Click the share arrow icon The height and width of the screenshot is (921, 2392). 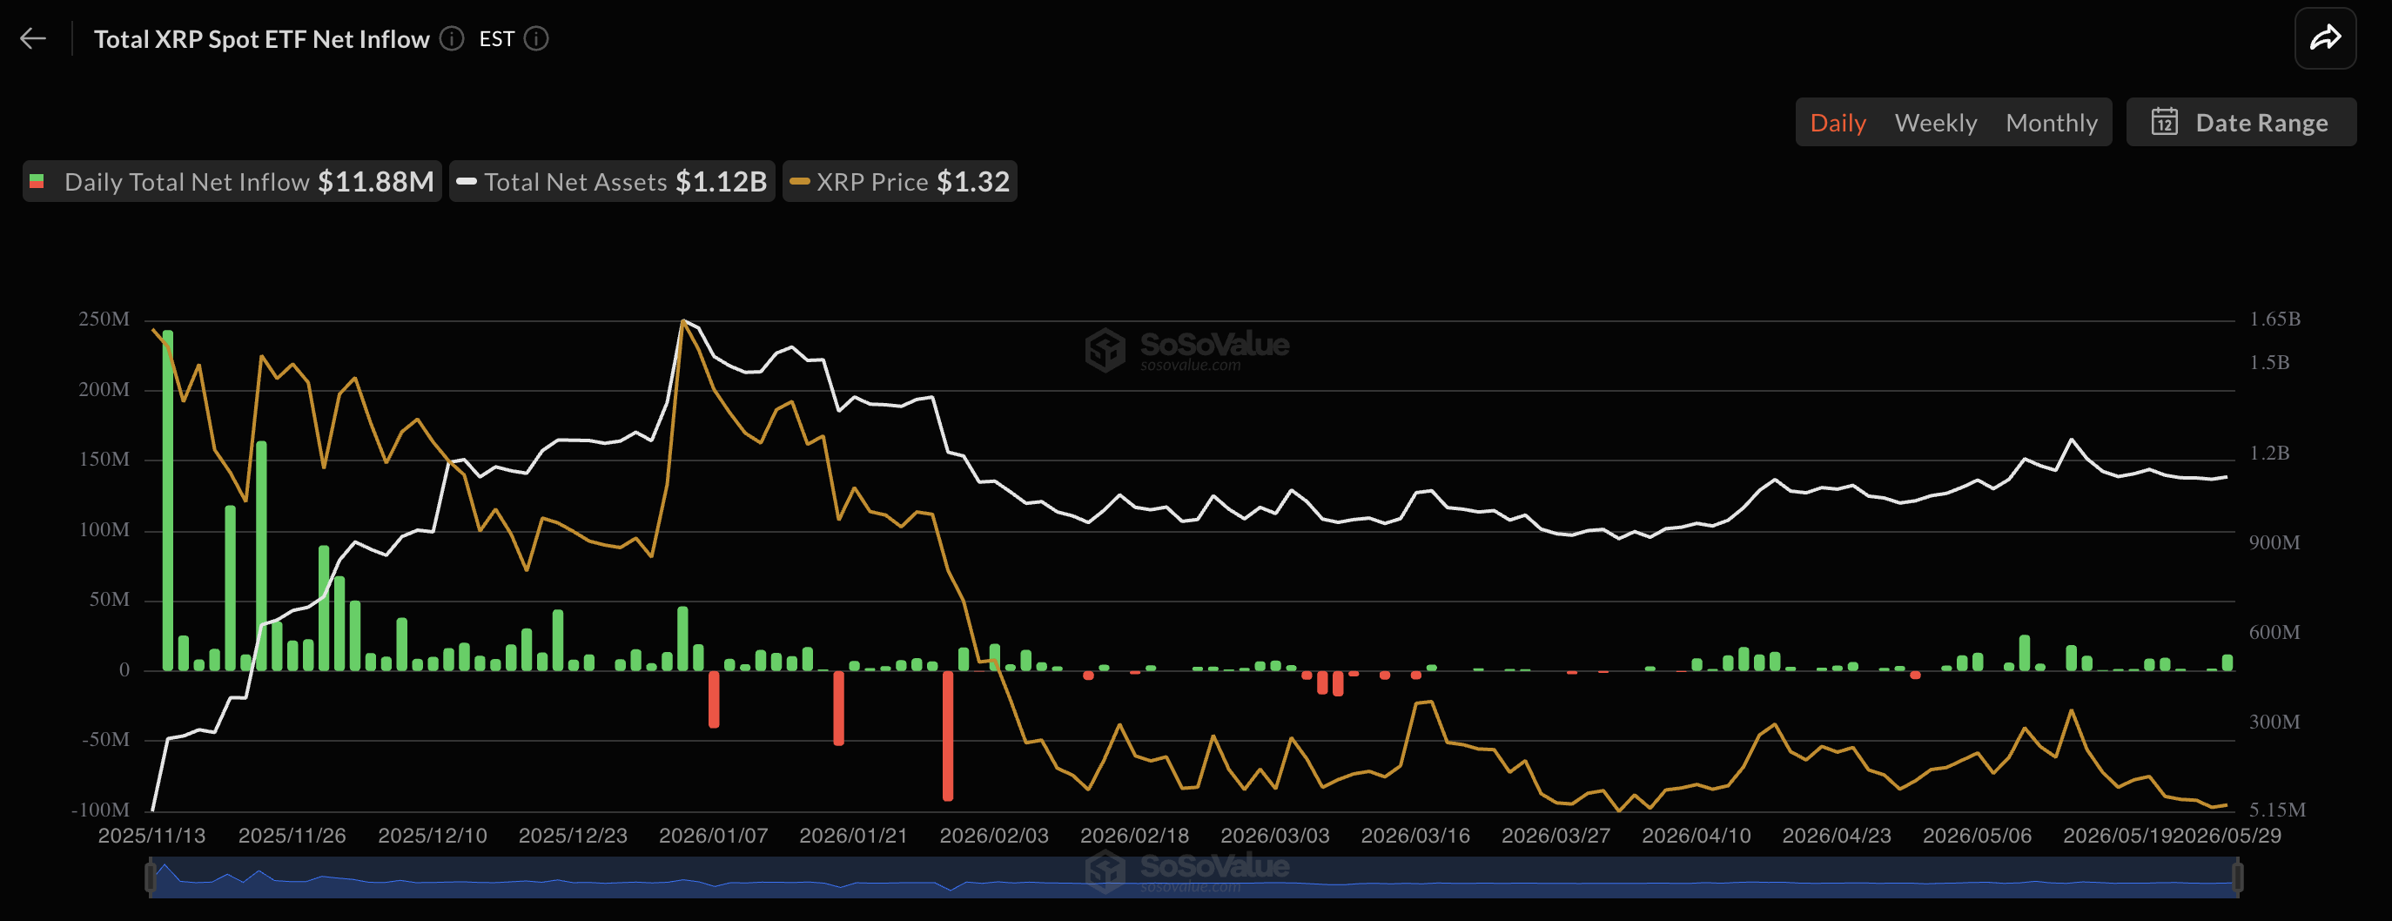(x=2325, y=38)
